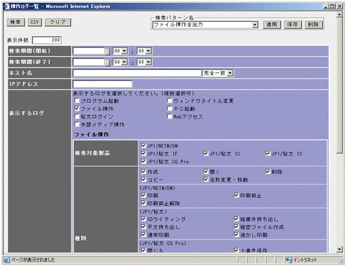Uncheck the 印刷抑止解除 checkbox
This screenshot has width=347, height=267.
[144, 203]
